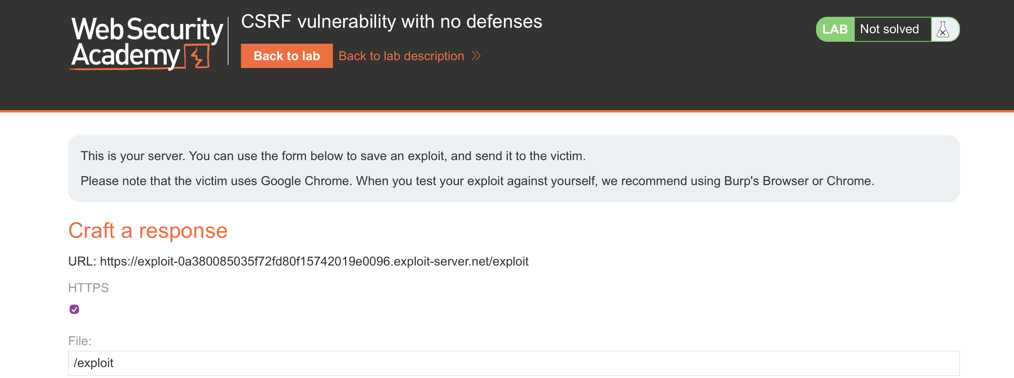The image size is (1014, 378).
Task: Click the double chevron after lab description
Action: [x=476, y=56]
